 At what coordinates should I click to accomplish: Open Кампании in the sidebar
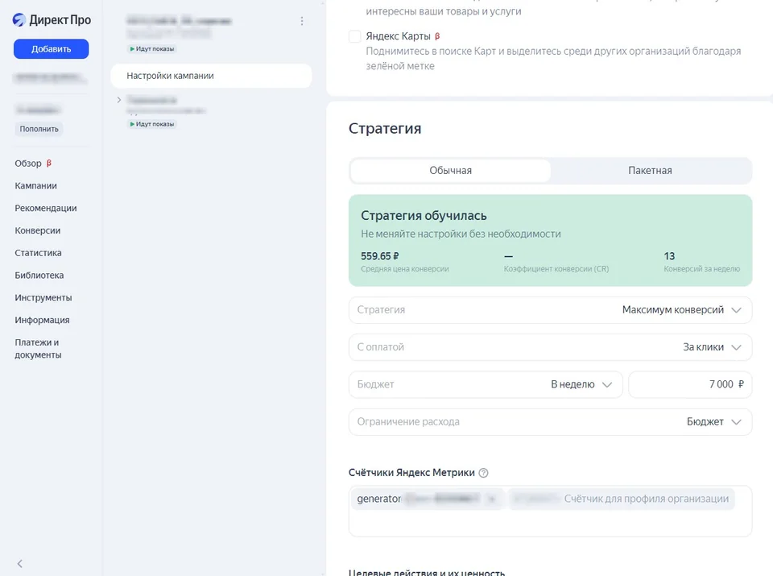click(35, 186)
